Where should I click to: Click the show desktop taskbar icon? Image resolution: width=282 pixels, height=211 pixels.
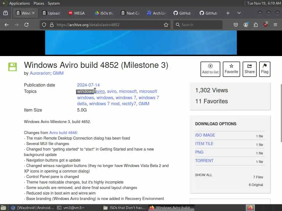click(3, 208)
